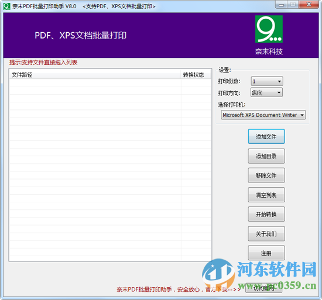Open the 打印份数 copies dropdown

click(x=267, y=81)
